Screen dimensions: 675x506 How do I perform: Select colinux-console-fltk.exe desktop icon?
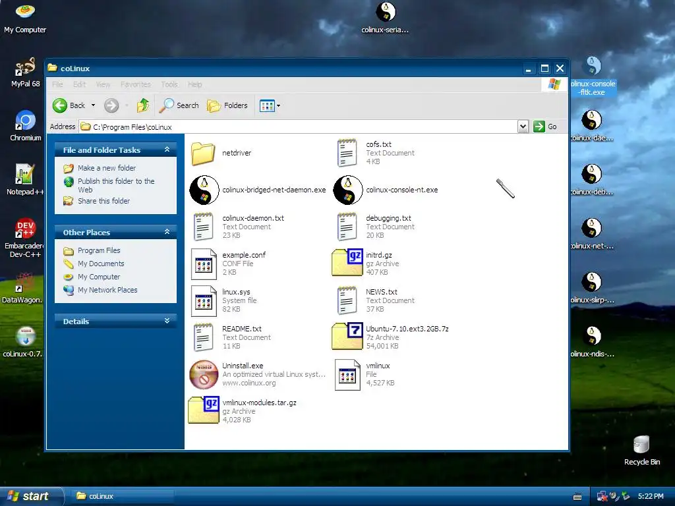tap(593, 76)
